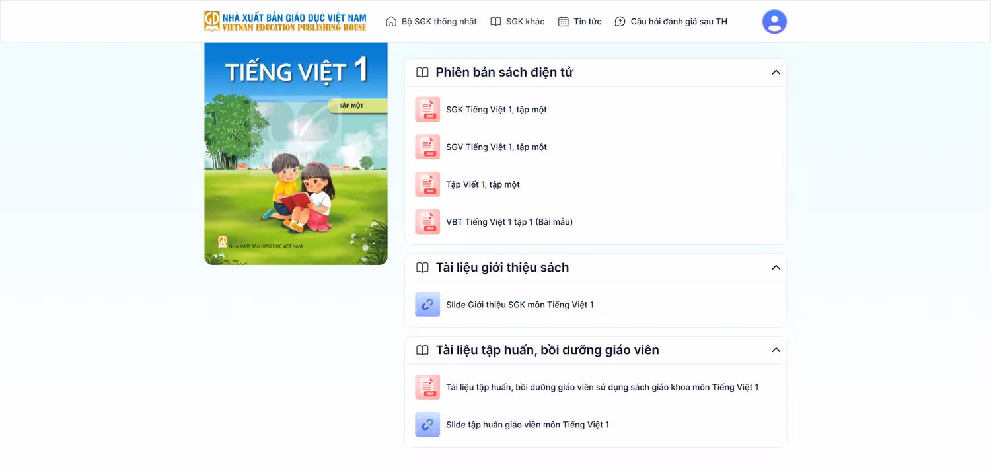Open SGK Tiếng Việt 1, tập một
The height and width of the screenshot is (473, 991).
pyautogui.click(x=496, y=110)
